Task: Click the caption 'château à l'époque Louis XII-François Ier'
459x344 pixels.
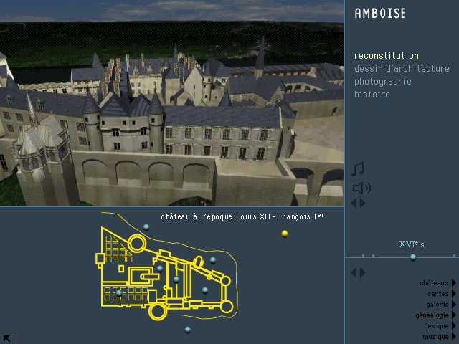Action: pyautogui.click(x=243, y=216)
